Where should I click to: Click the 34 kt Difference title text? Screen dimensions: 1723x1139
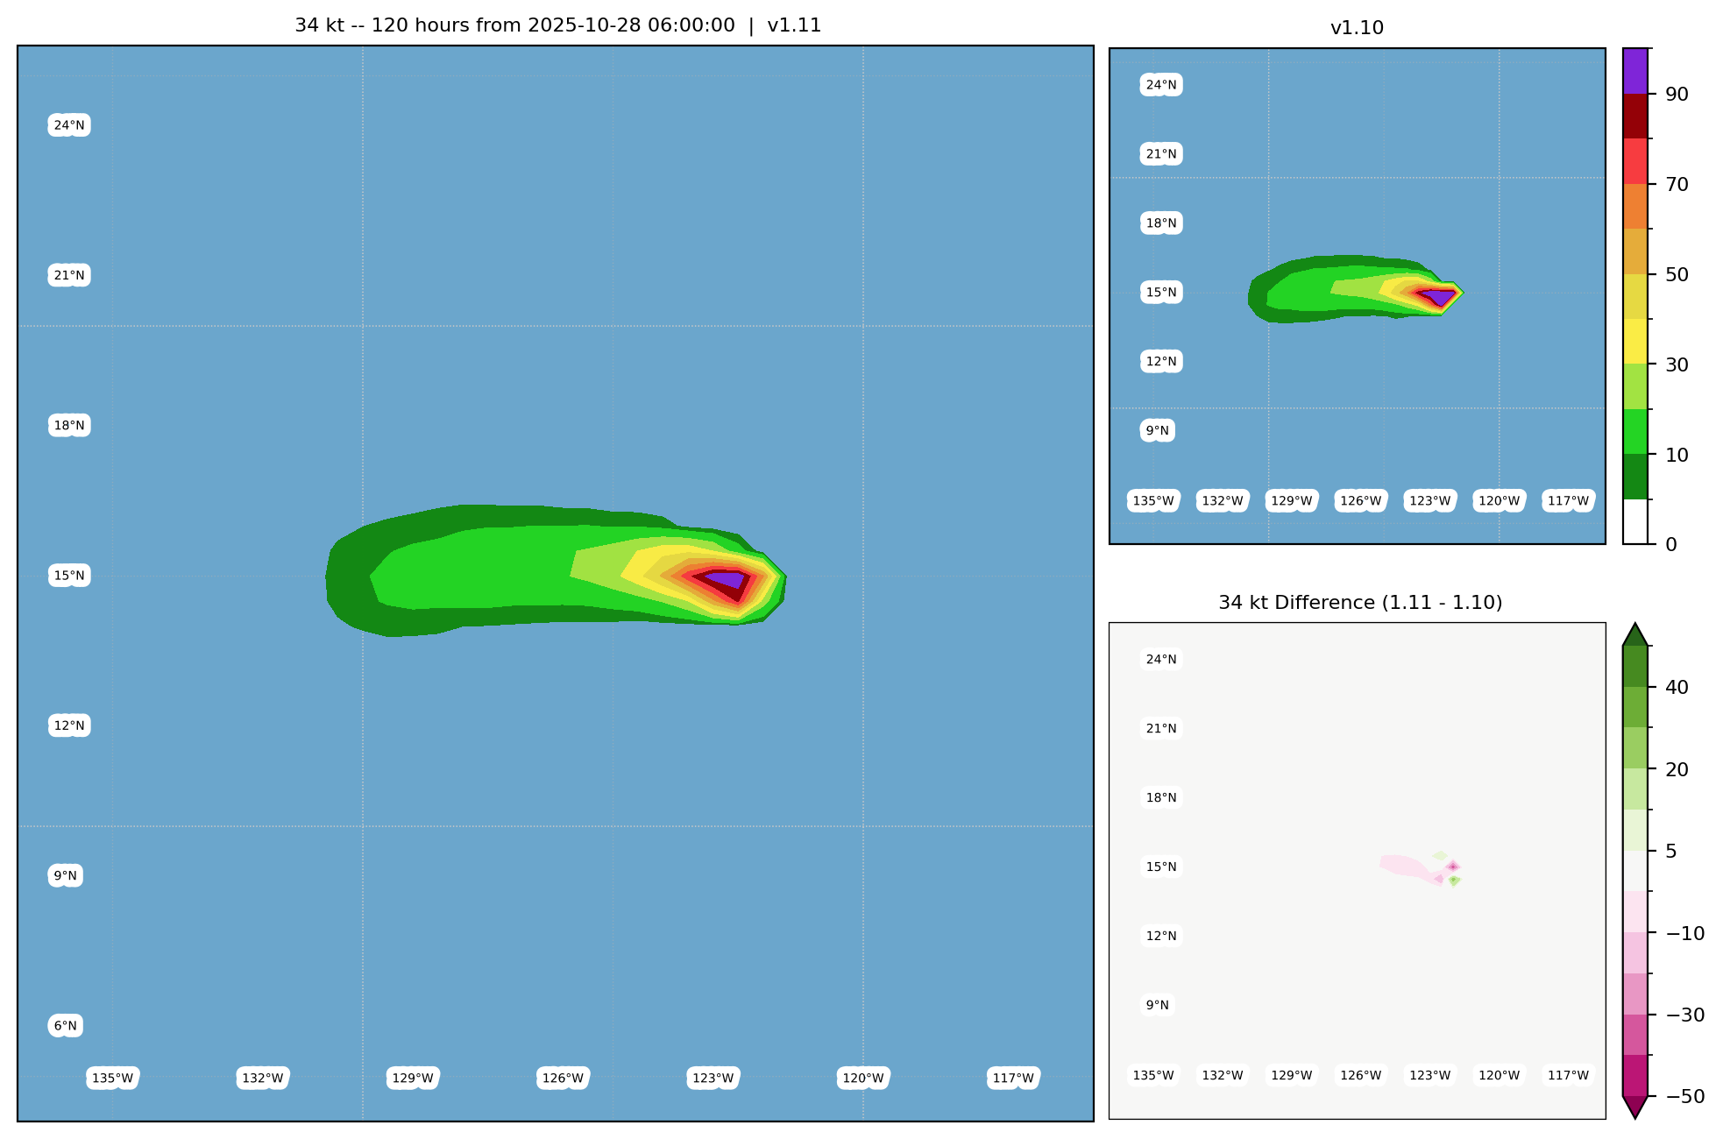click(1360, 603)
